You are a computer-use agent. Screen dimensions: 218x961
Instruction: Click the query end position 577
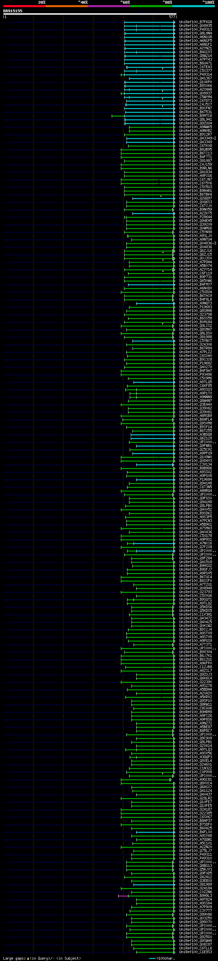pos(172,17)
